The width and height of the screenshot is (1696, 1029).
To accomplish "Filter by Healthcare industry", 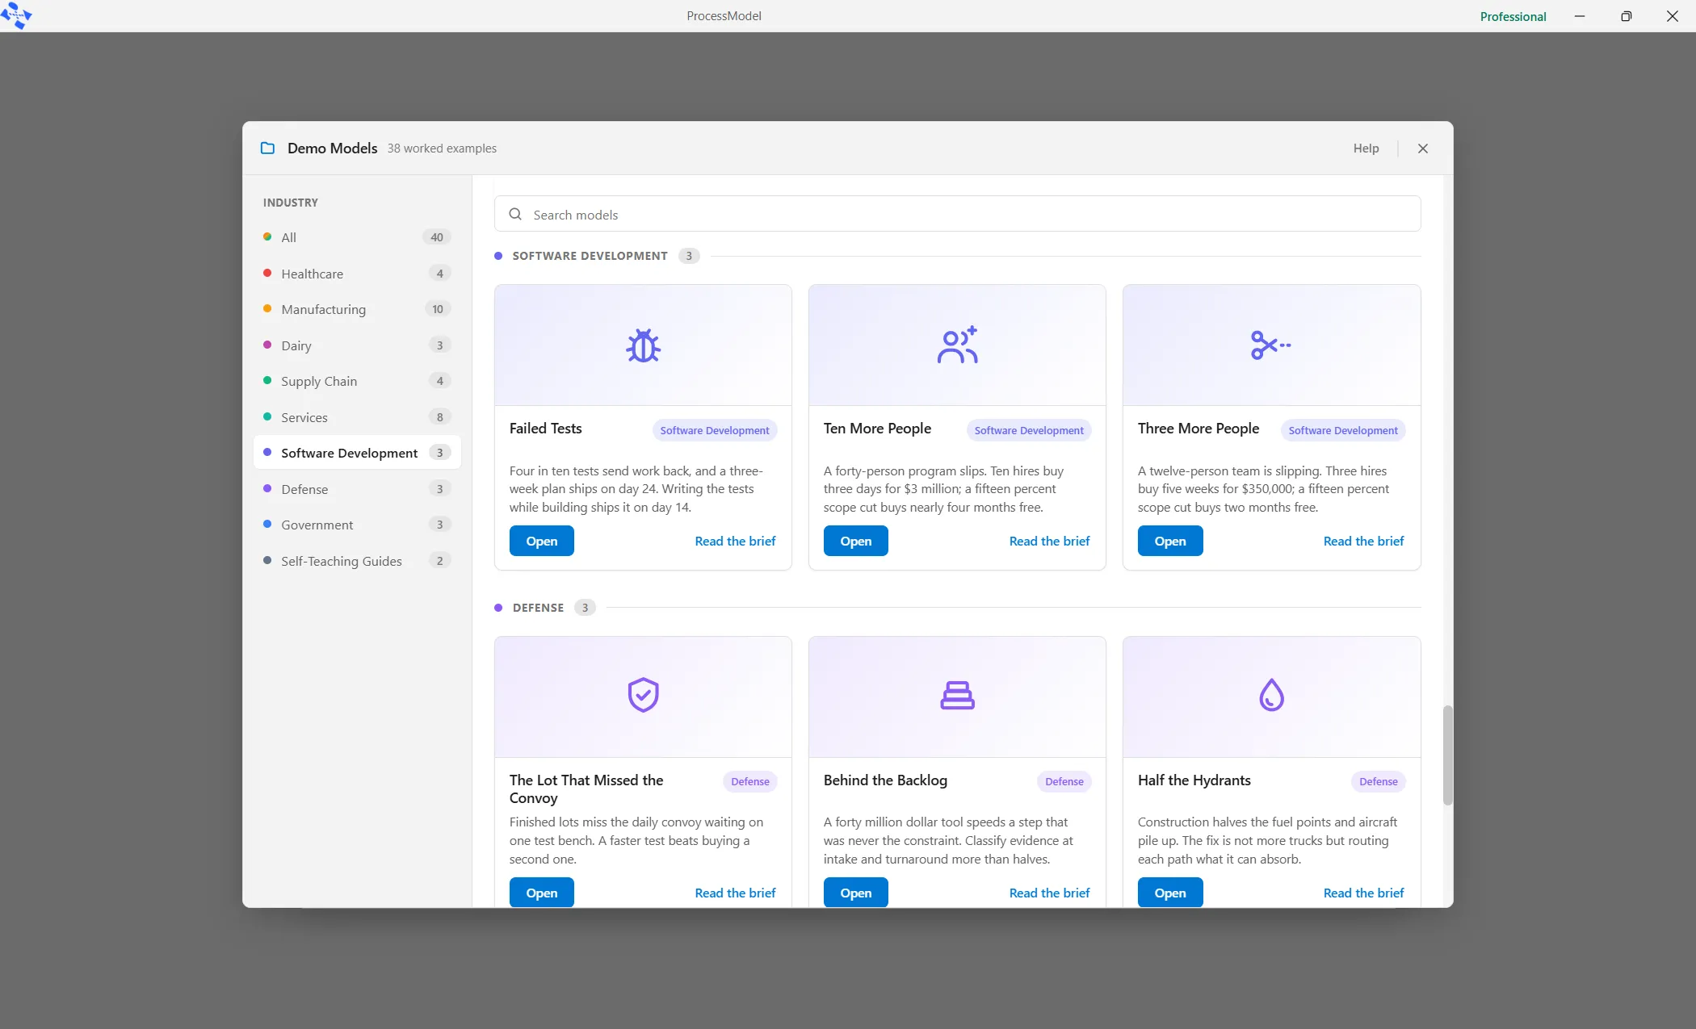I will pos(357,274).
